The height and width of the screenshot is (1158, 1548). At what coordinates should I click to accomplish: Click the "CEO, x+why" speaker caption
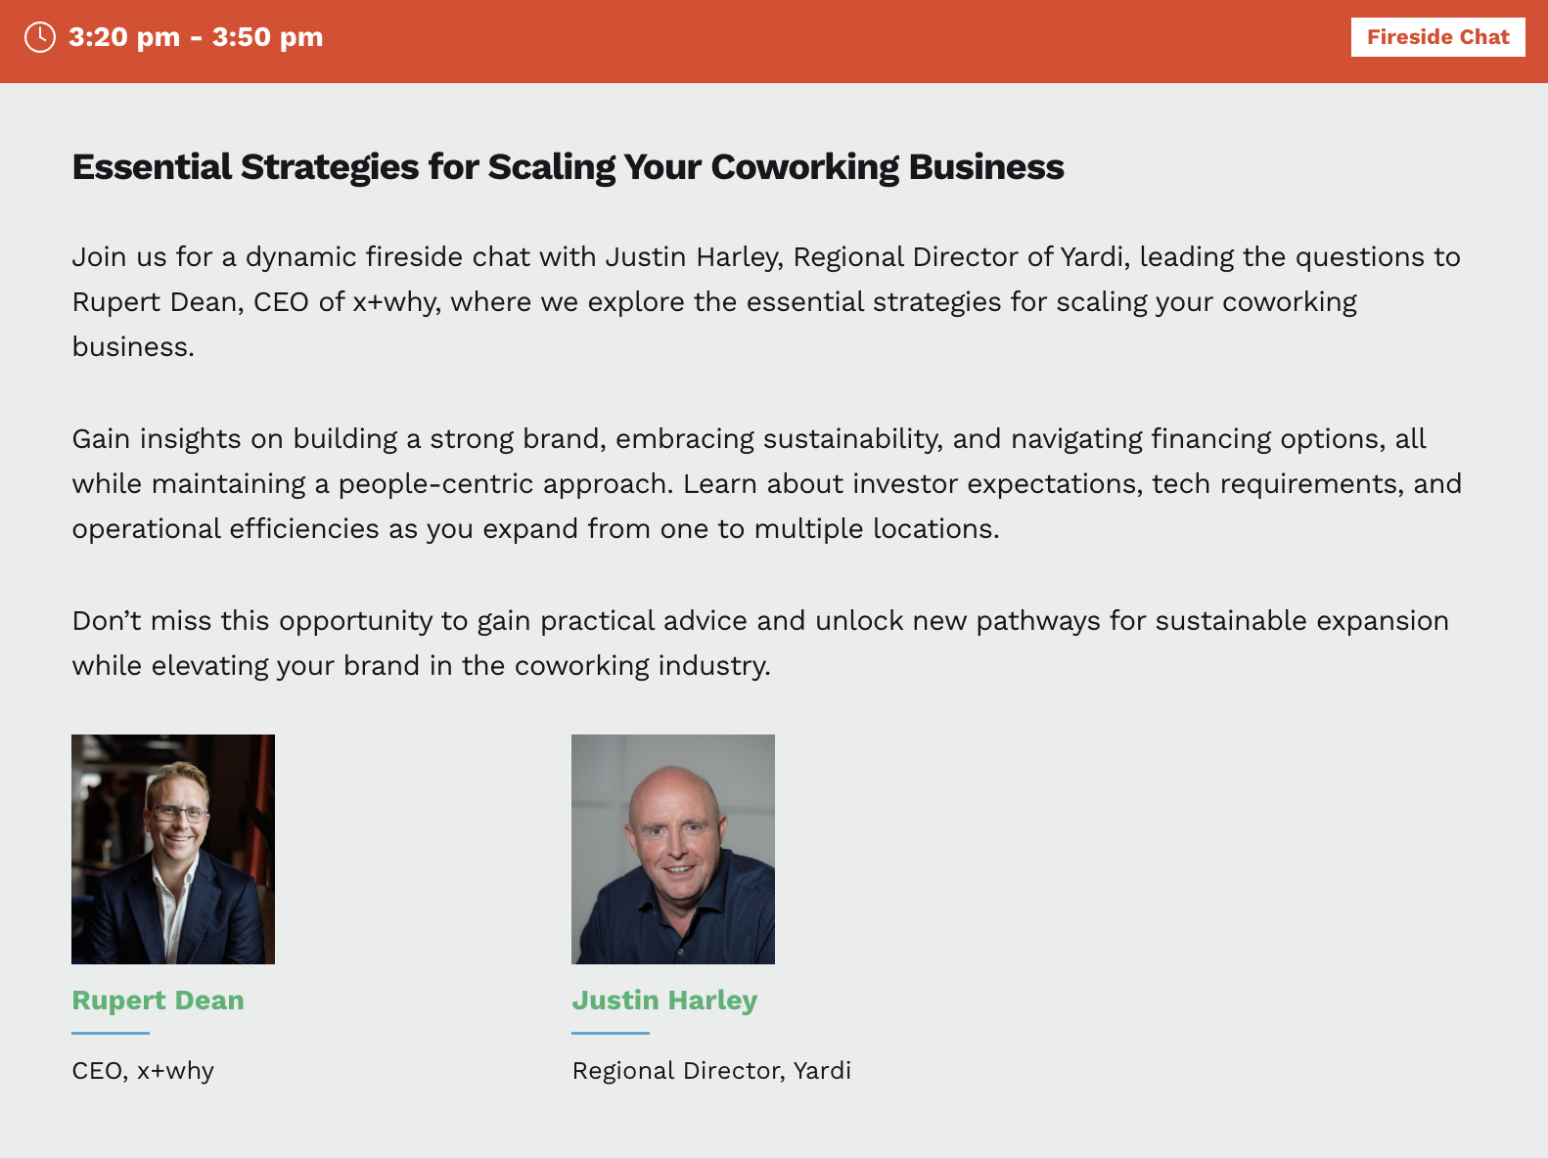[x=143, y=1071]
